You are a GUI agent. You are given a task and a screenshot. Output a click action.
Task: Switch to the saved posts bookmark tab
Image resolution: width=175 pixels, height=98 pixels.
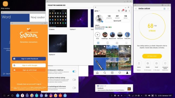[126, 43]
